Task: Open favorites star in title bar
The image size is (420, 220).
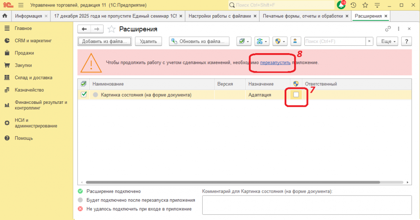Action: coord(365,5)
